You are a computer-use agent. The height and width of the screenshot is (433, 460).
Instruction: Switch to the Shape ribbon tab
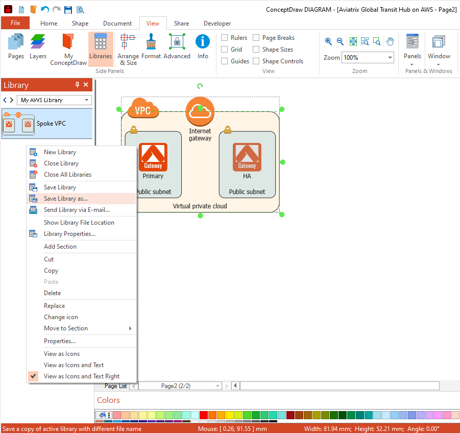click(80, 23)
